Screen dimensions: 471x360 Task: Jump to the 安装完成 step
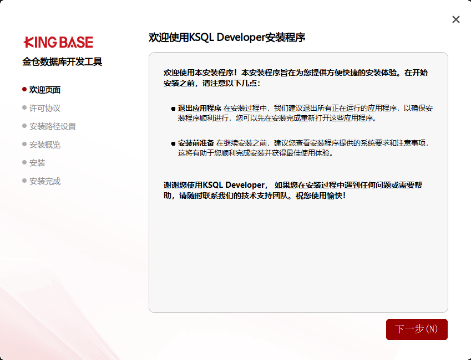click(45, 181)
